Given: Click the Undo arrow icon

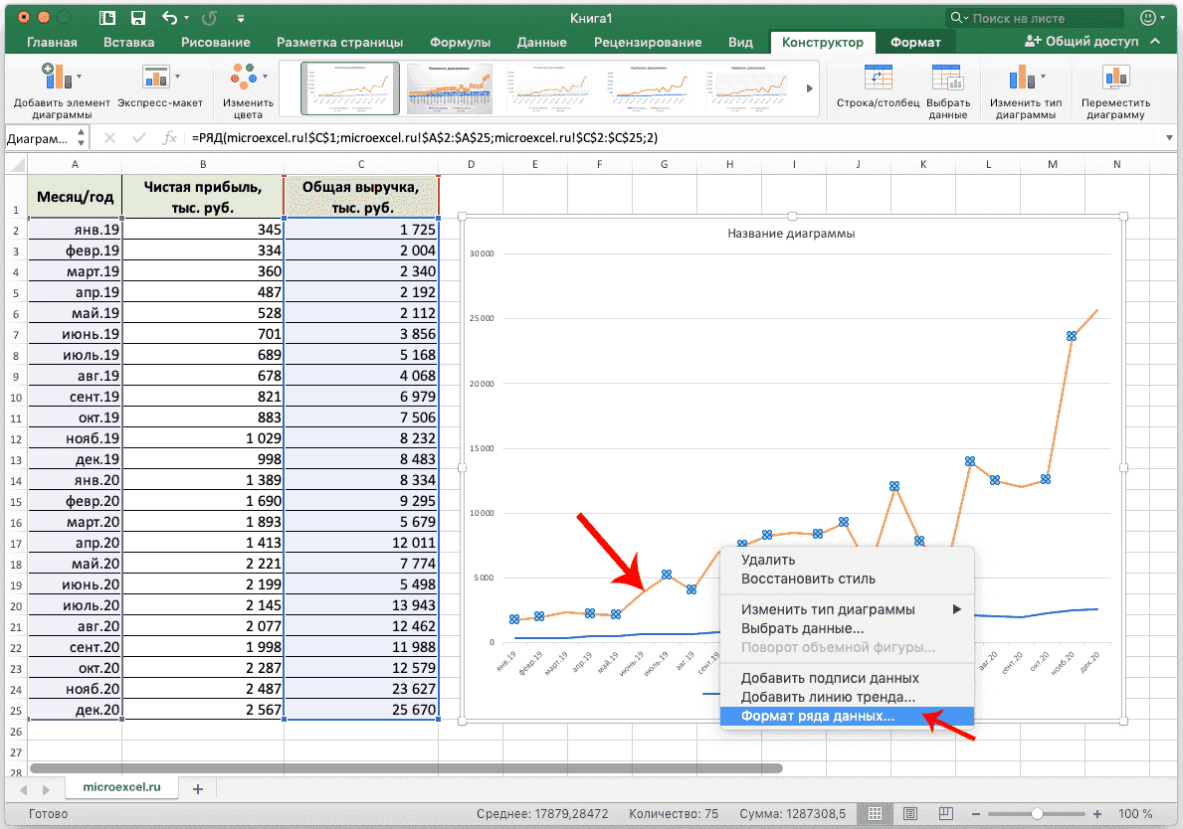Looking at the screenshot, I should (169, 18).
